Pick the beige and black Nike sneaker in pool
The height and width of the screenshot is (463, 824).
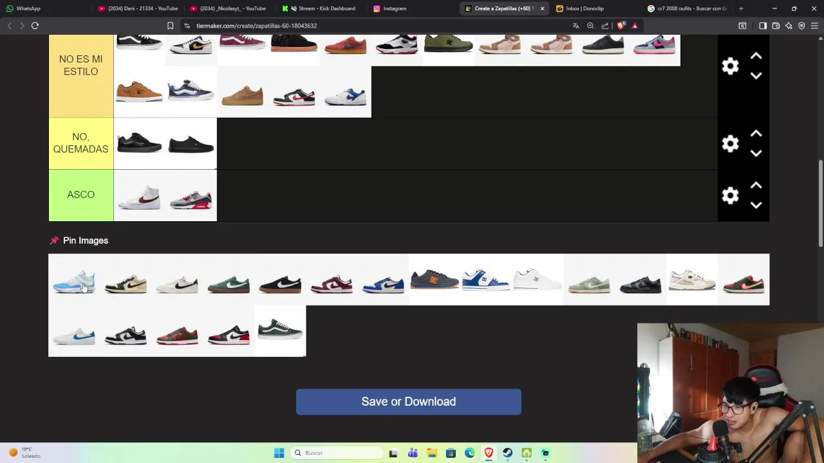pos(126,280)
